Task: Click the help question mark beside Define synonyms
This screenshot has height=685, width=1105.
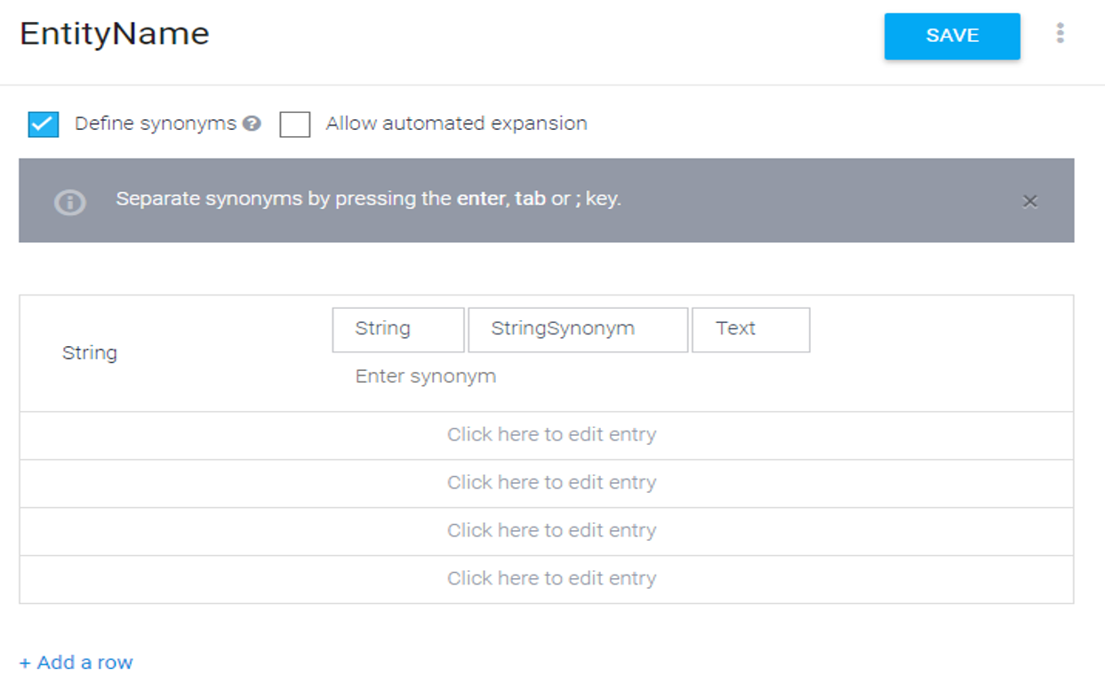Action: click(252, 124)
